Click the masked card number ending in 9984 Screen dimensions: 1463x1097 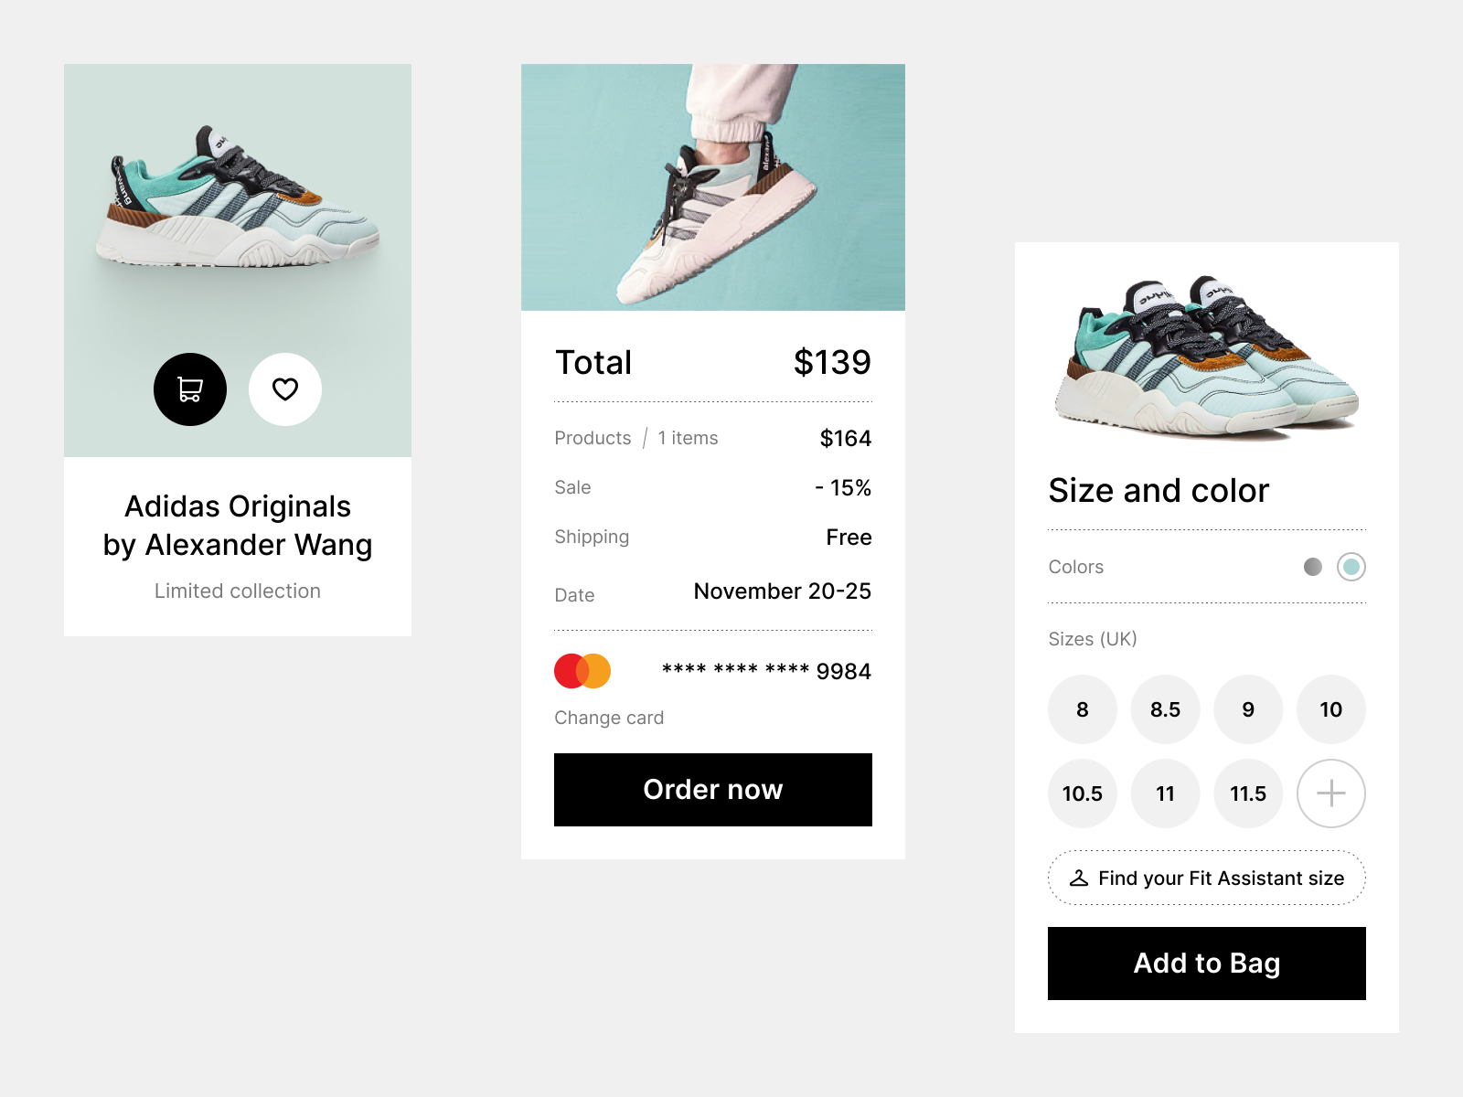point(767,670)
